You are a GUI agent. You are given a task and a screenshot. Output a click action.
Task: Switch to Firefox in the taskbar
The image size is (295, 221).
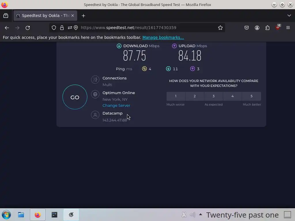(38, 215)
